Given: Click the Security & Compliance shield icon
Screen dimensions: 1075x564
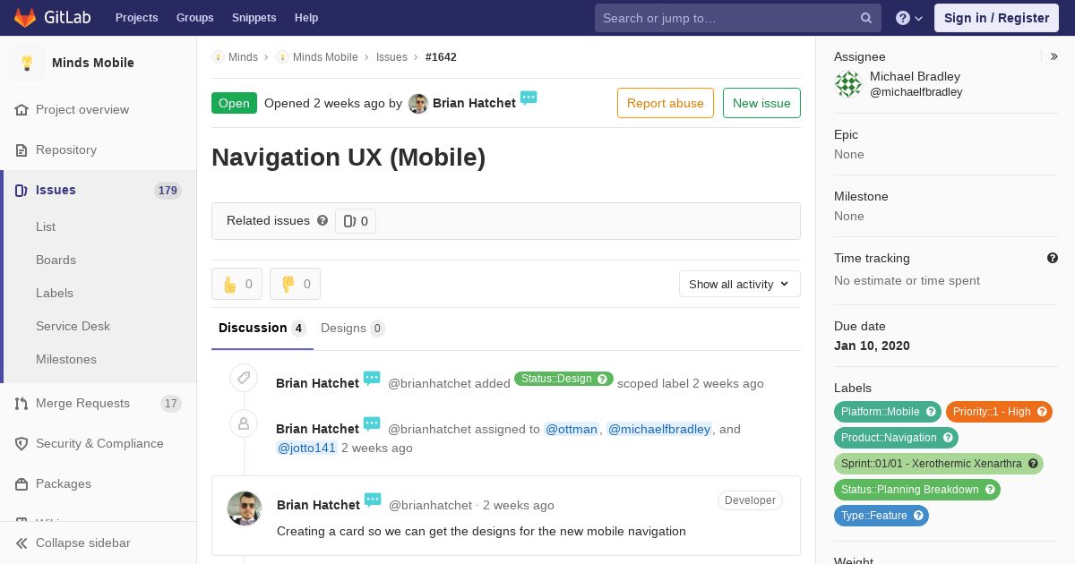Looking at the screenshot, I should 21,443.
